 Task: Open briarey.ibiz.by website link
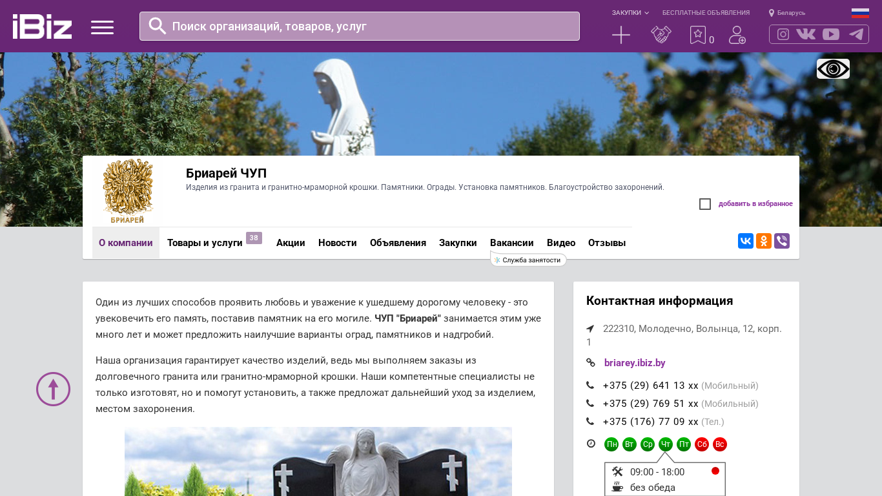(635, 363)
